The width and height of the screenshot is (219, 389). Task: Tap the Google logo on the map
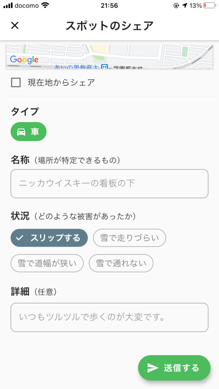(24, 60)
